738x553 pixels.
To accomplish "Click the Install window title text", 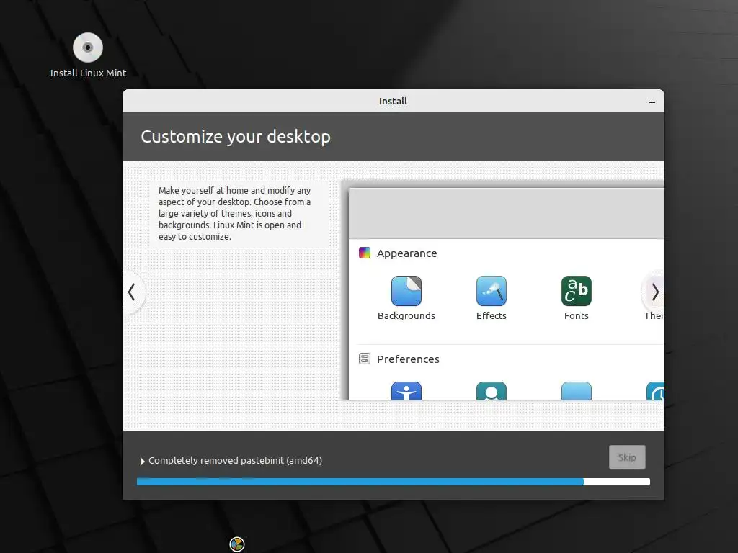I will click(393, 101).
